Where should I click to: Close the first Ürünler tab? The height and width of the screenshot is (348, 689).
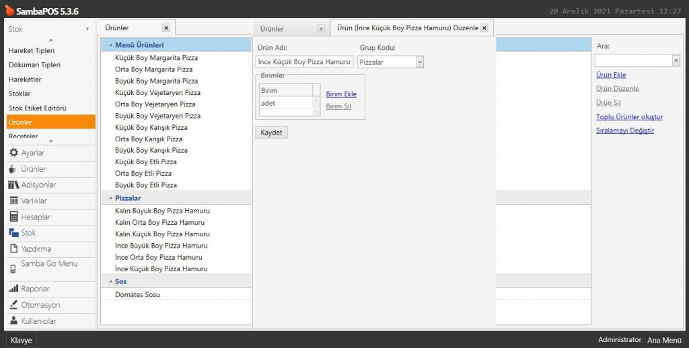166,28
